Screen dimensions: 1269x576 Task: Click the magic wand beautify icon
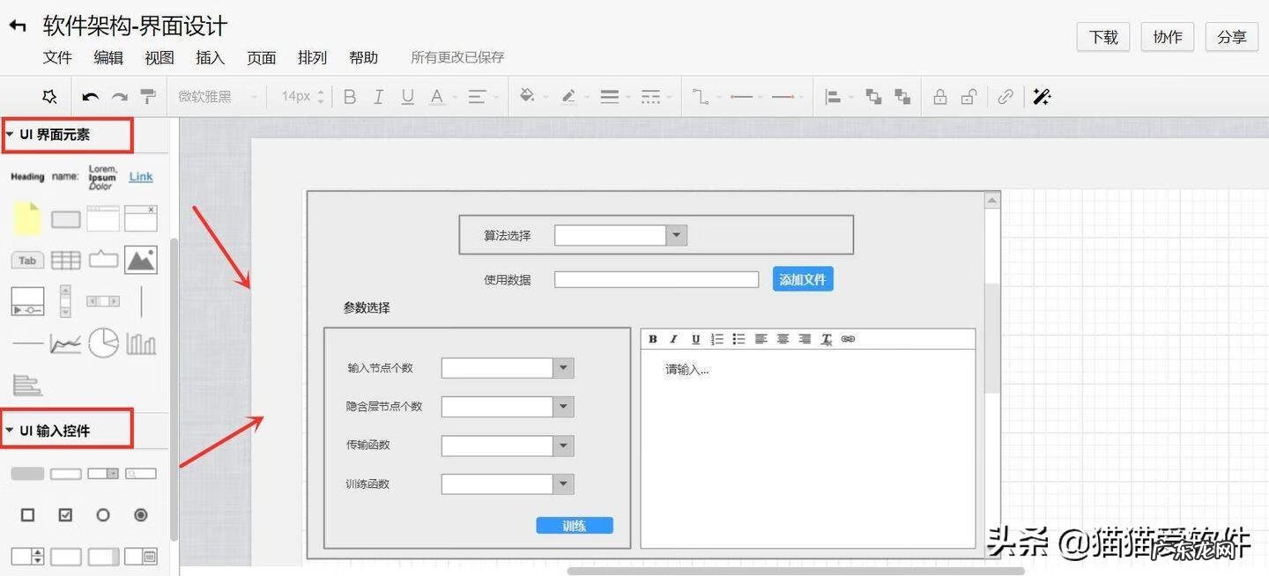click(1042, 96)
